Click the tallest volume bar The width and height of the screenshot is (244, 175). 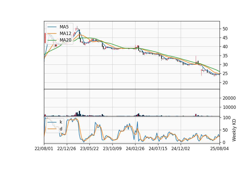(79, 114)
